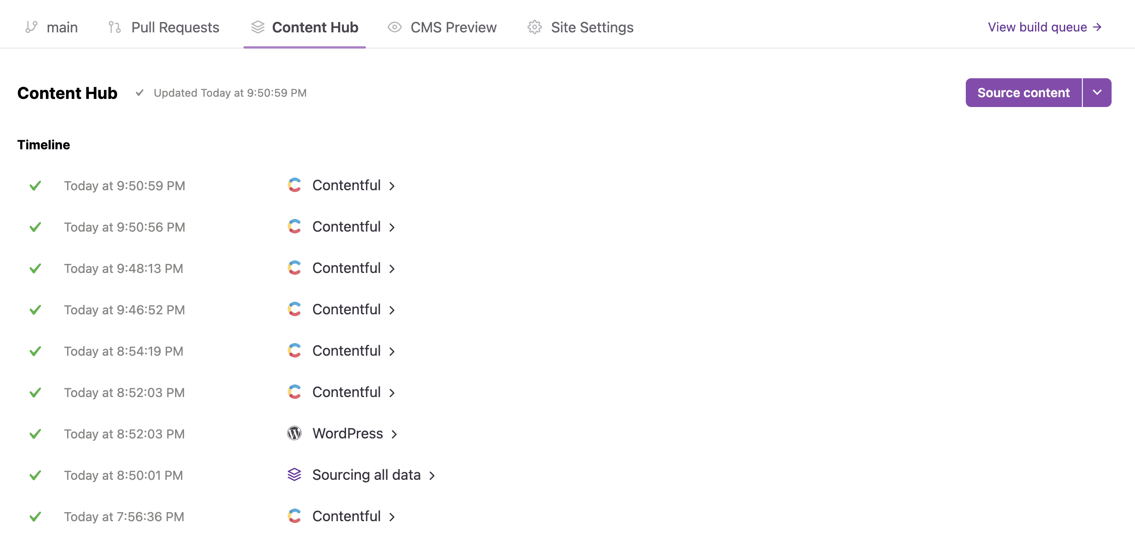Click the Contentful logo at 9:50:59 PM
Image resolution: width=1135 pixels, height=536 pixels.
click(294, 185)
